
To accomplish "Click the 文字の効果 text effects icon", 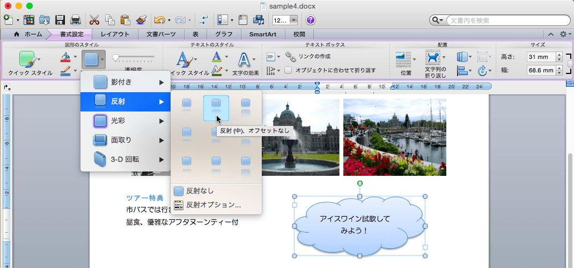I will 245,59.
